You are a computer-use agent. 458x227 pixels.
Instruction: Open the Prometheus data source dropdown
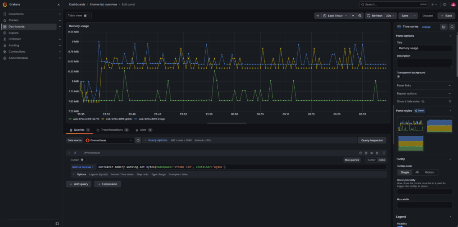(x=109, y=140)
